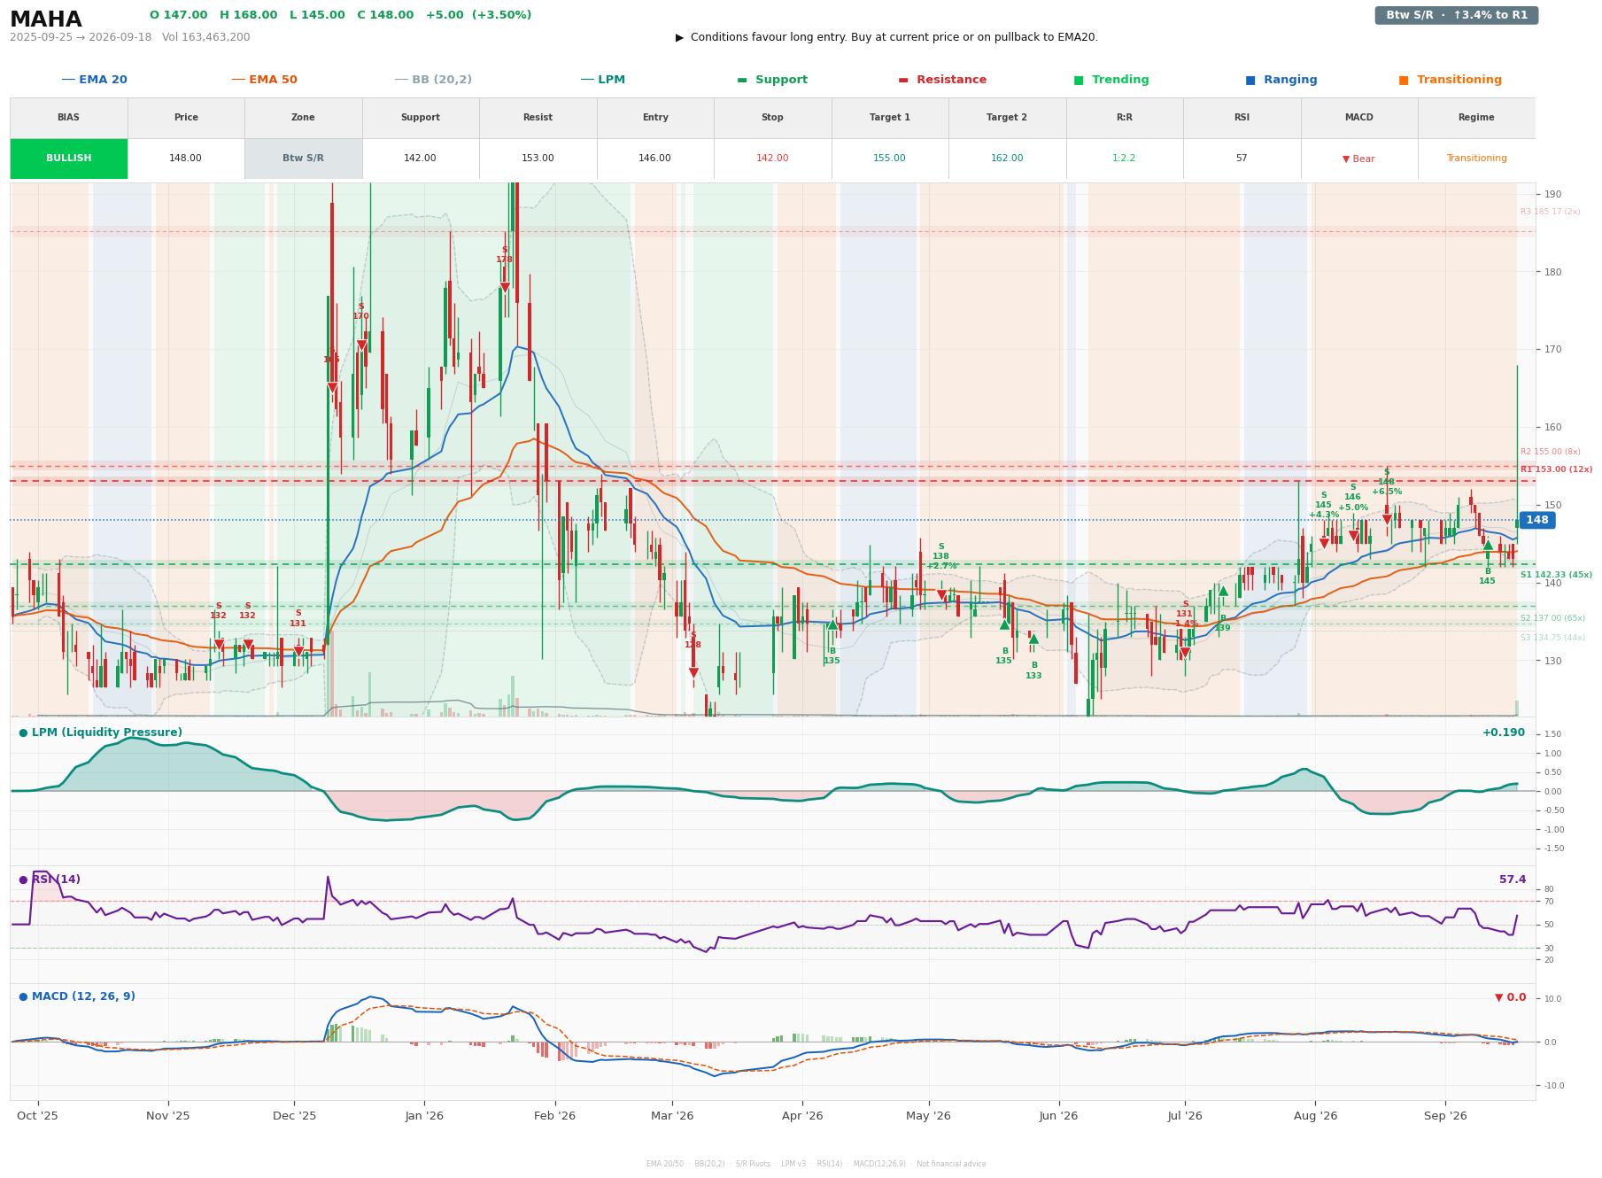Click the Target 1 column header

pyautogui.click(x=890, y=118)
